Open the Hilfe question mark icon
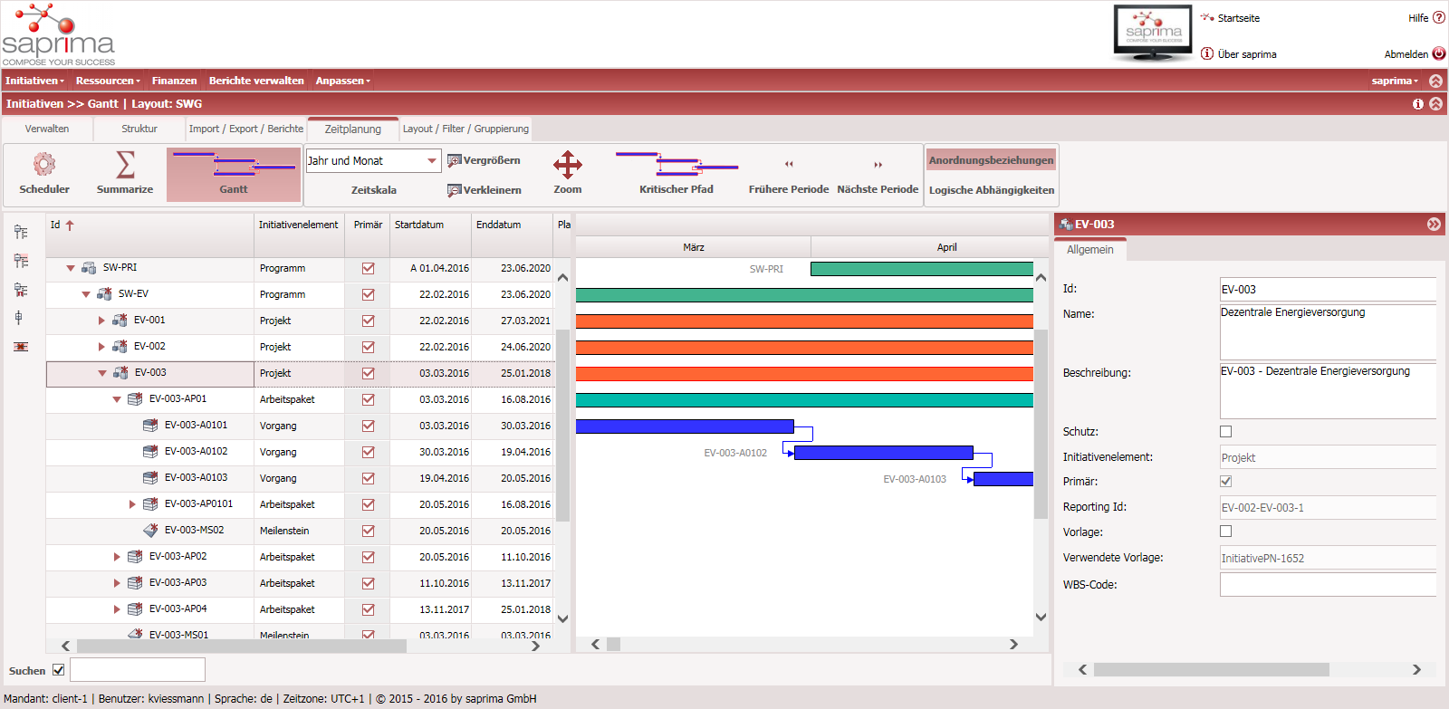This screenshot has width=1449, height=709. pos(1439,17)
